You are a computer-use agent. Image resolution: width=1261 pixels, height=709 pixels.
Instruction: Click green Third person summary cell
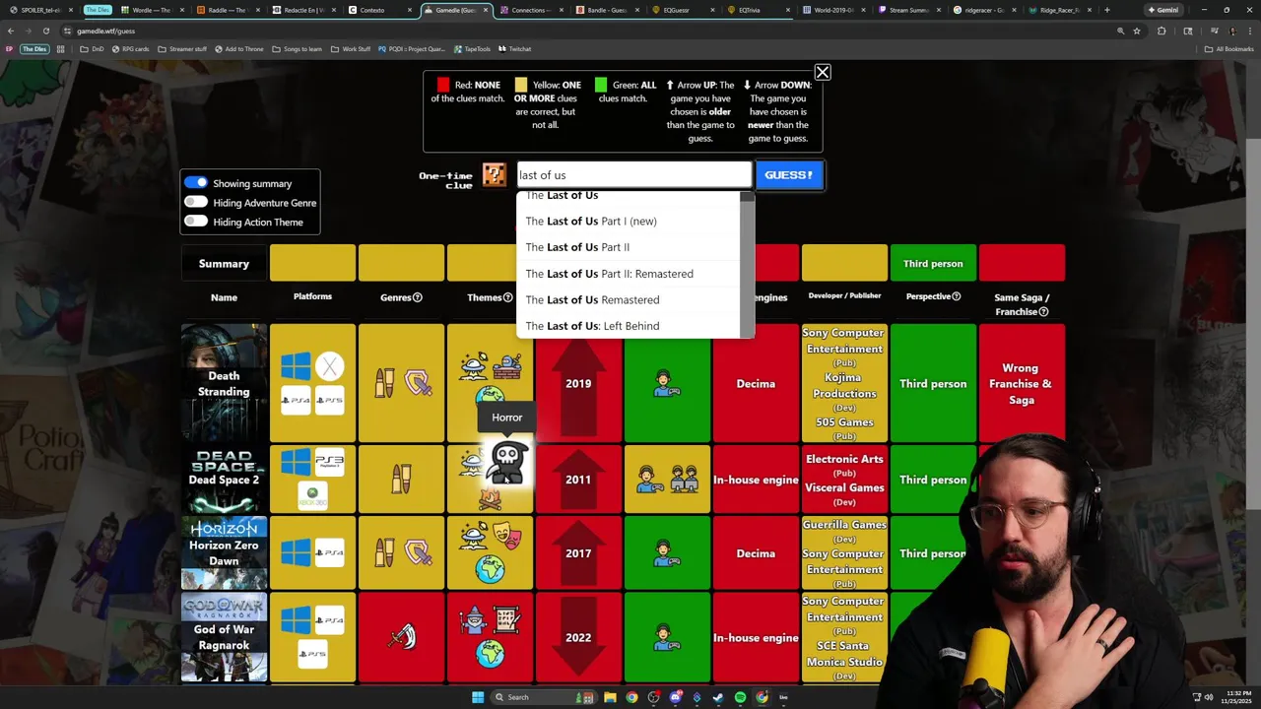pos(933,263)
